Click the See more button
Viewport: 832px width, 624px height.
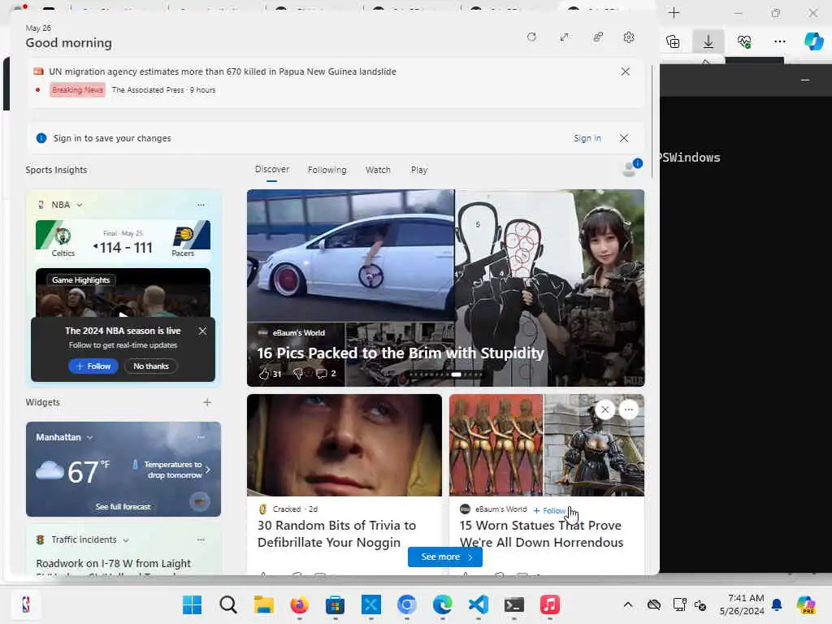[x=445, y=557]
